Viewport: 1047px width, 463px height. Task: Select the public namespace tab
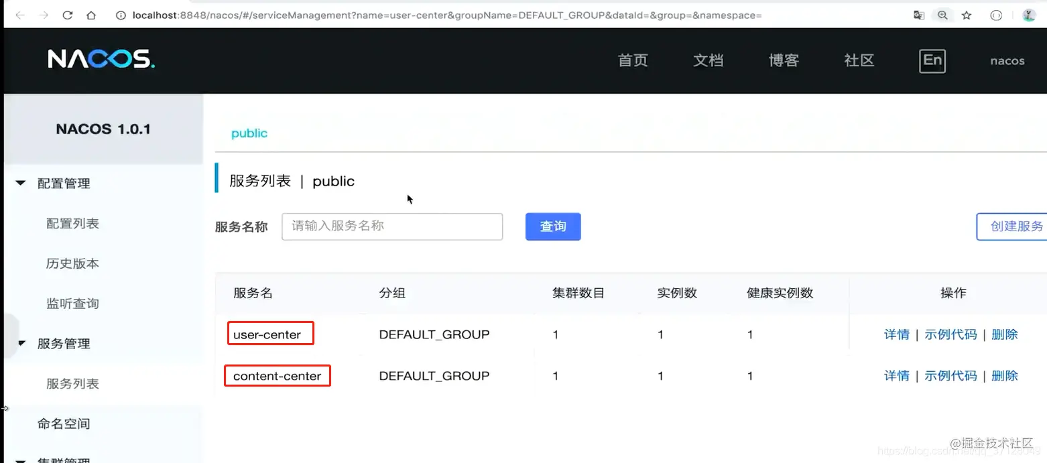pos(249,133)
